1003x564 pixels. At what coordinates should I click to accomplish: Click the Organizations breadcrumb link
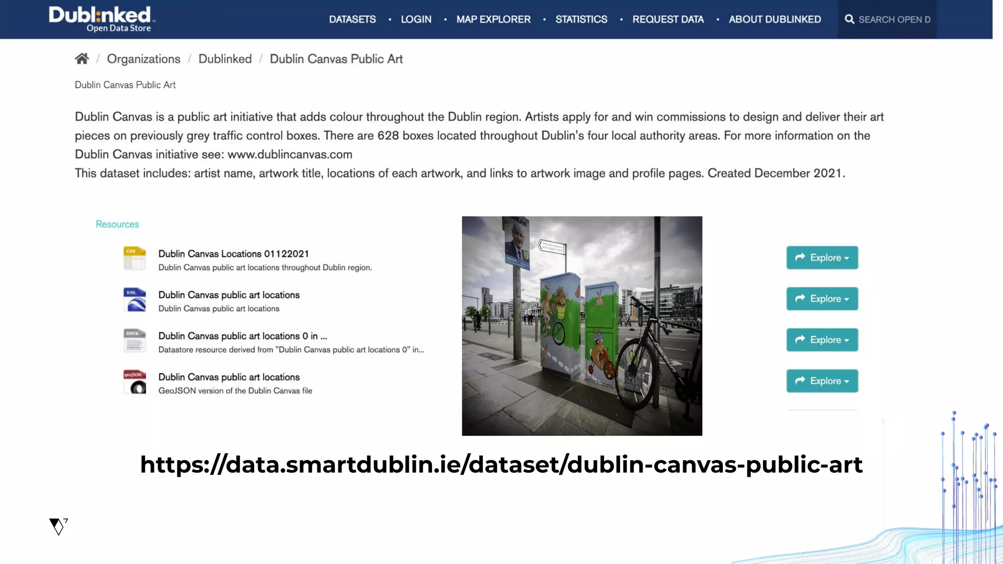click(143, 59)
